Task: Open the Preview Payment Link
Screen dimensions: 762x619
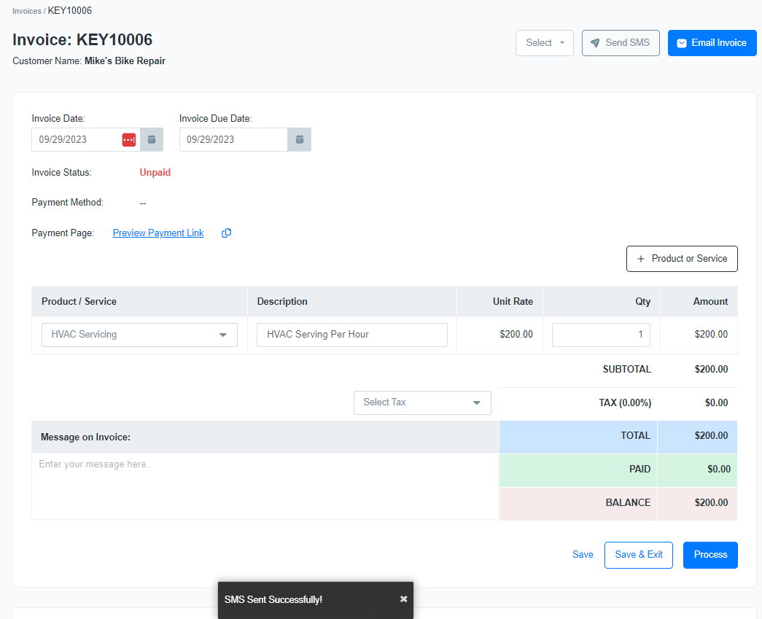Action: pyautogui.click(x=158, y=233)
